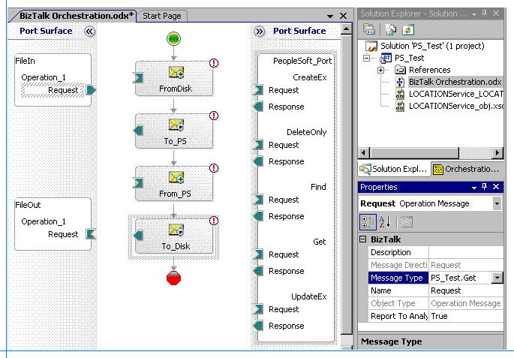Open Properties window position menu
This screenshot has height=358, width=514.
point(474,187)
